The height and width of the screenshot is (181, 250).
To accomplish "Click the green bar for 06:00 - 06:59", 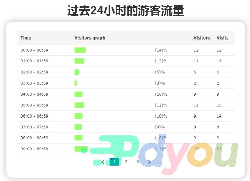I will click(78, 116).
